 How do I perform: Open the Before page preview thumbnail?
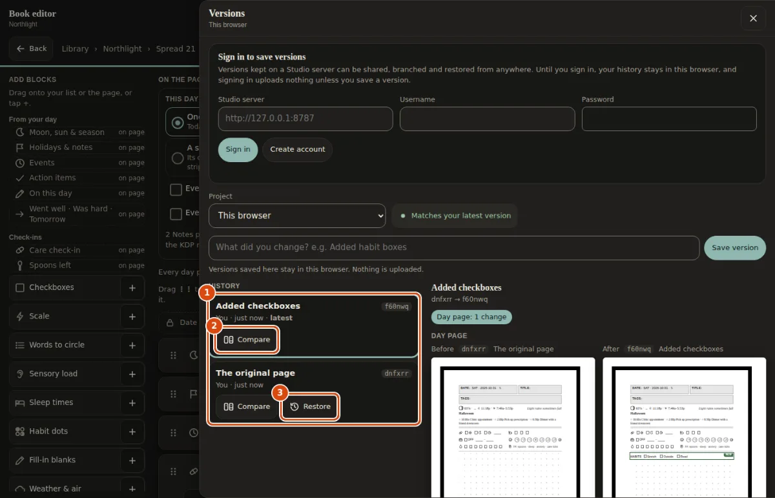(x=513, y=428)
